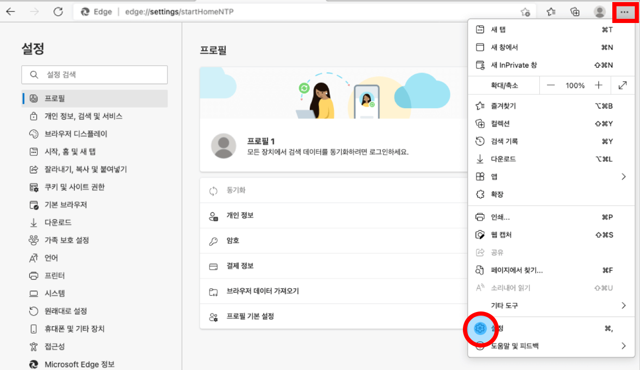Click the back navigation arrow

pyautogui.click(x=11, y=11)
